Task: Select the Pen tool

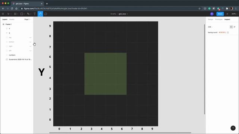Action: 28,14
